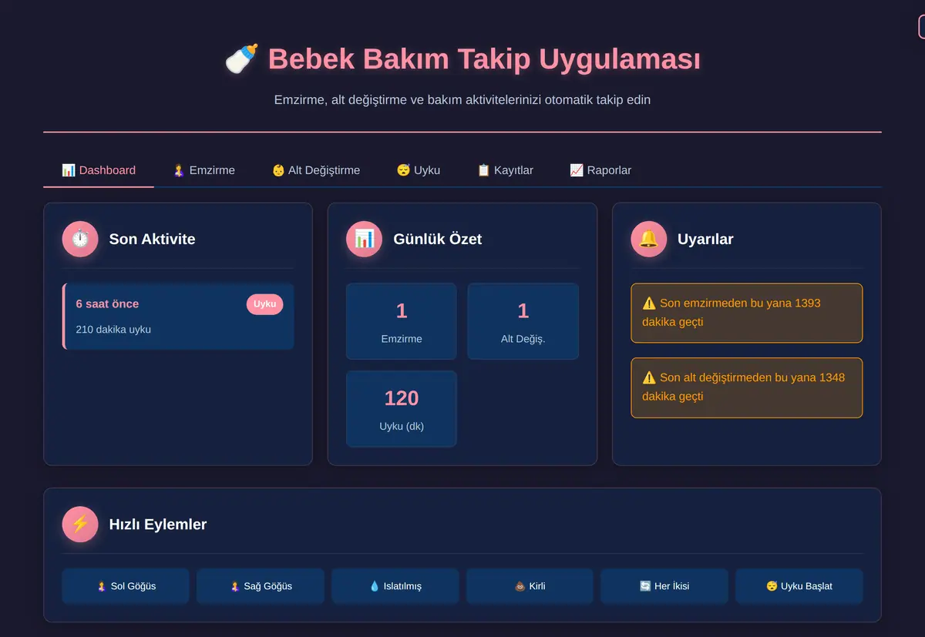Viewport: 925px width, 637px height.
Task: Click the water drop icon on Islatılmış
Action: point(375,586)
